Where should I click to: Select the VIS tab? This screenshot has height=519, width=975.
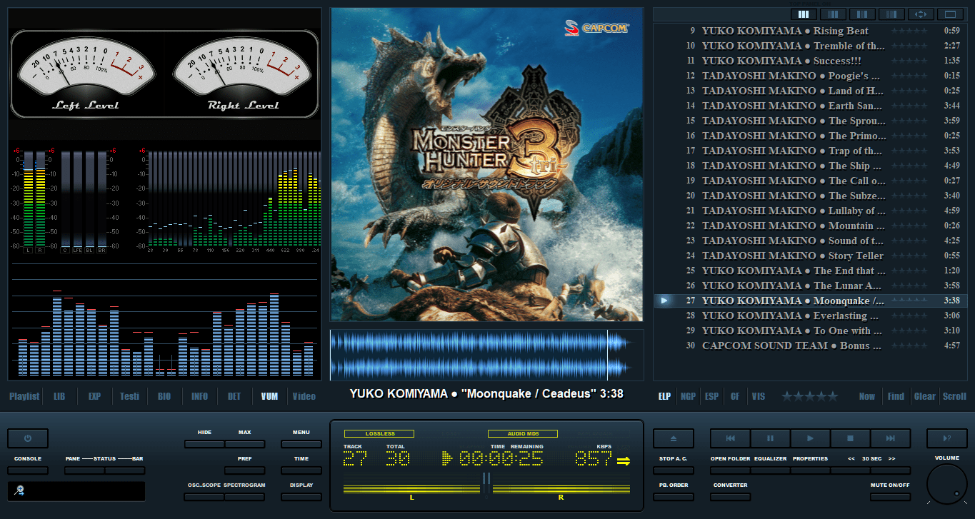[759, 396]
